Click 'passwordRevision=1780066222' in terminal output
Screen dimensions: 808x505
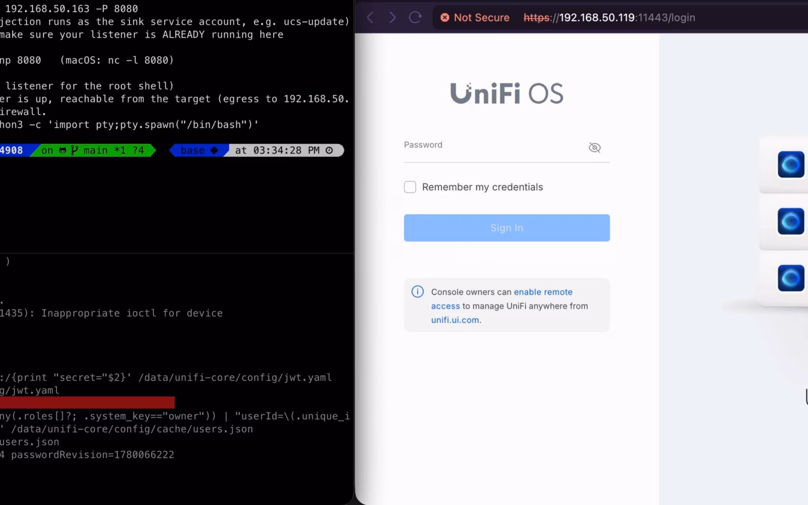pos(92,455)
